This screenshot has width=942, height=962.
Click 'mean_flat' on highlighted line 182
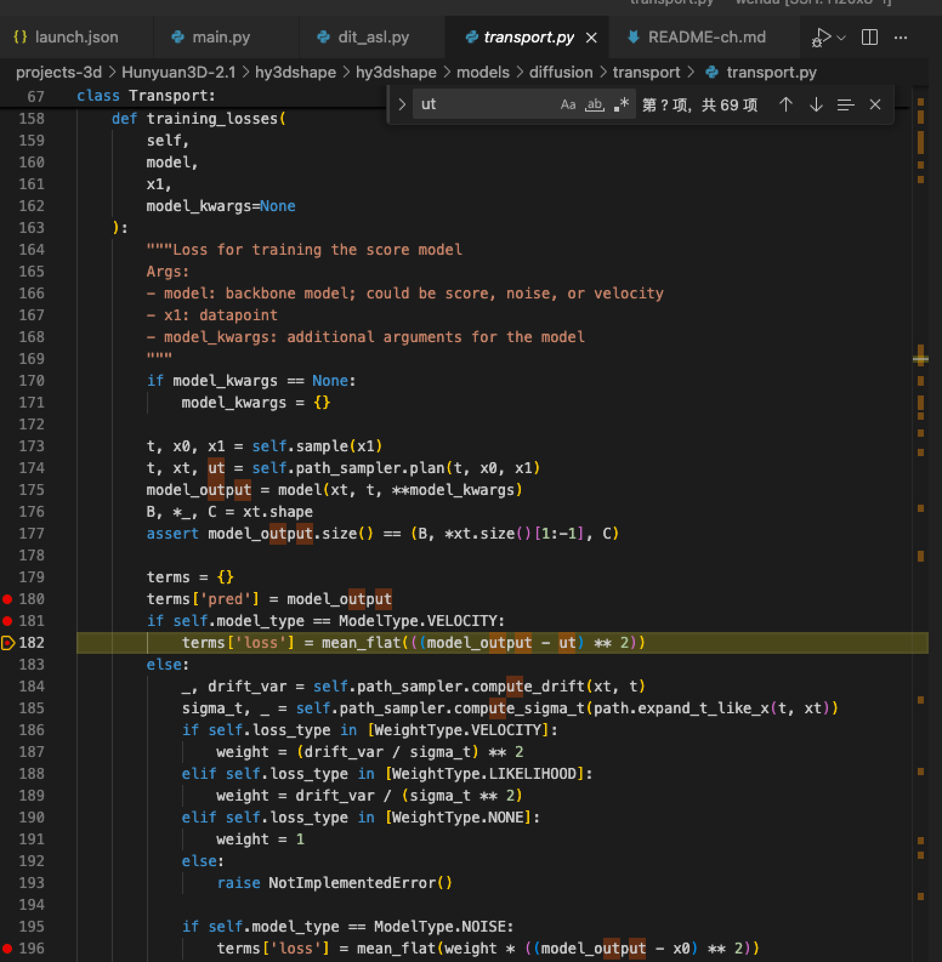click(x=361, y=643)
